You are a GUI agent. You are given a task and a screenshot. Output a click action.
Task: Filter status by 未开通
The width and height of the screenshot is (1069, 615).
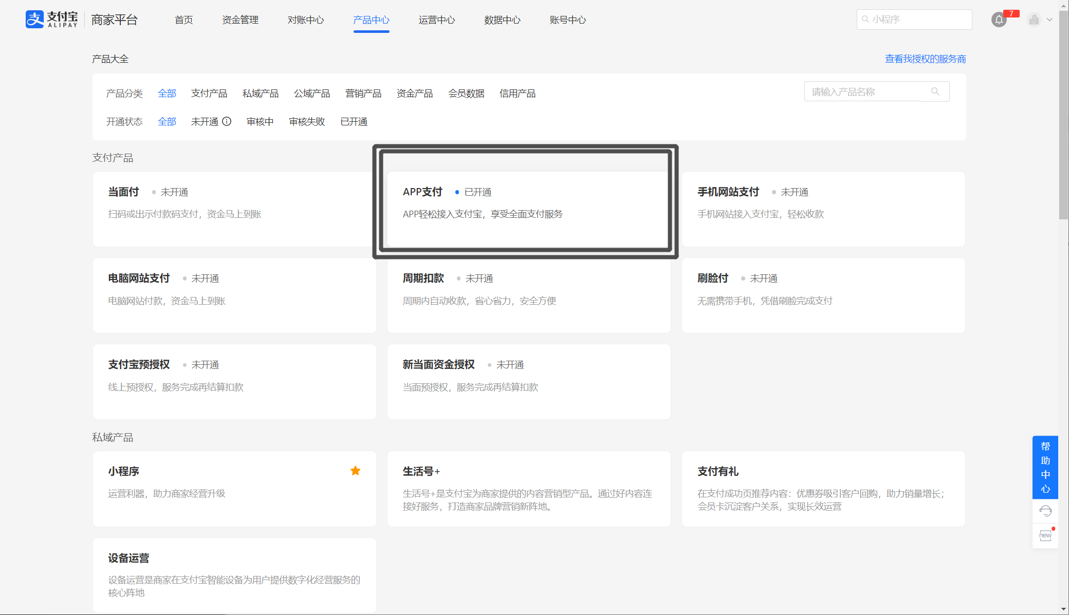click(205, 121)
